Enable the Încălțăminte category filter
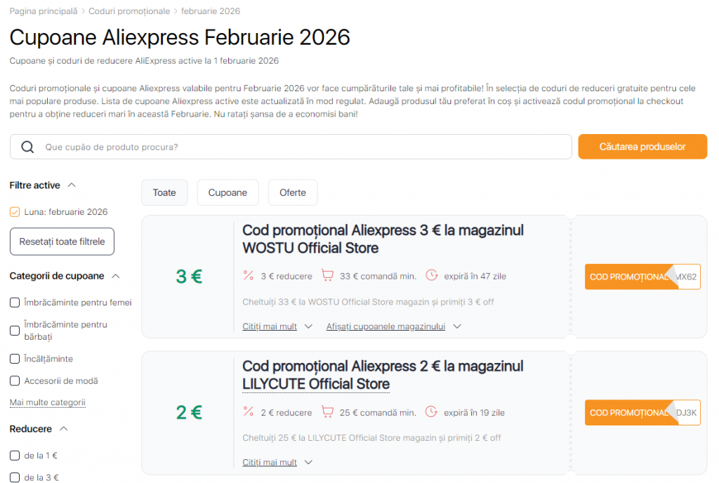Image resolution: width=719 pixels, height=483 pixels. tap(15, 358)
